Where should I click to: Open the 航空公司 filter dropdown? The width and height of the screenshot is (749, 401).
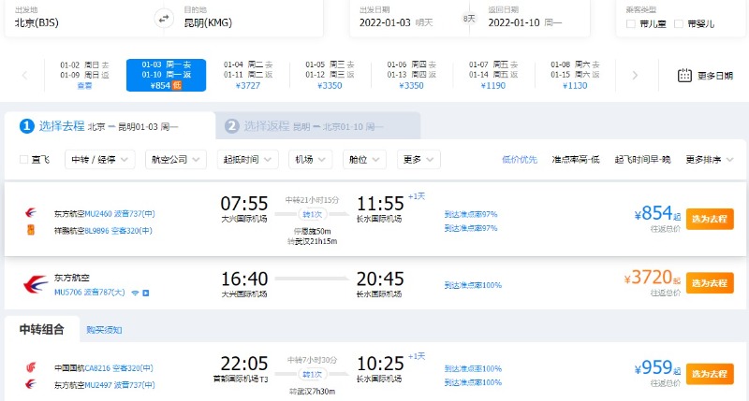pyautogui.click(x=176, y=159)
